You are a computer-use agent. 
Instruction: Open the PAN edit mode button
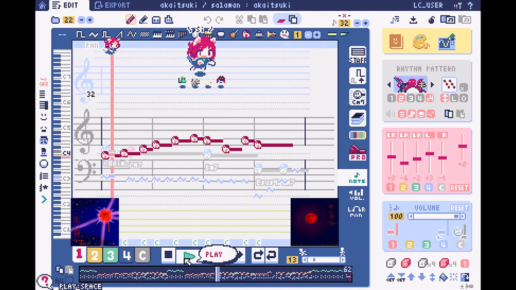[x=357, y=212]
